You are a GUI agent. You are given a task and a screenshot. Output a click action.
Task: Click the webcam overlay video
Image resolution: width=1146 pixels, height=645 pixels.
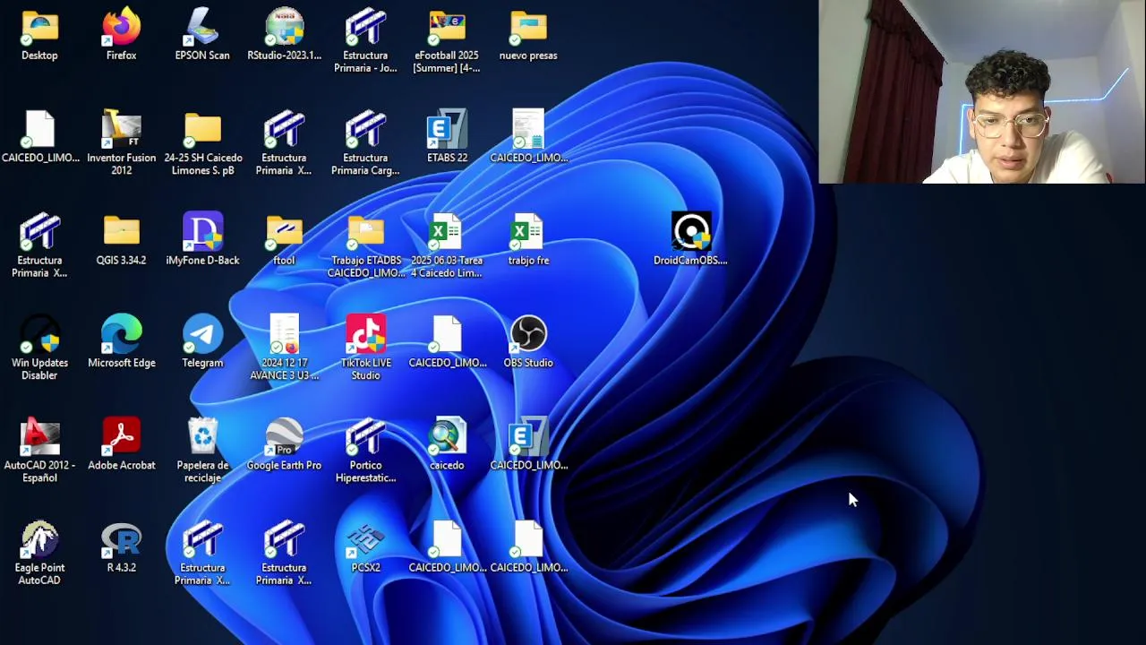981,91
